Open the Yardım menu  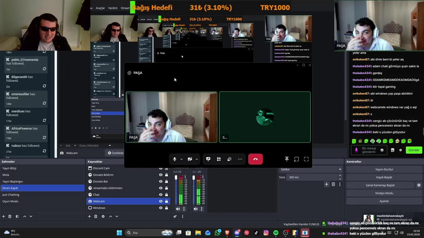tap(113, 8)
